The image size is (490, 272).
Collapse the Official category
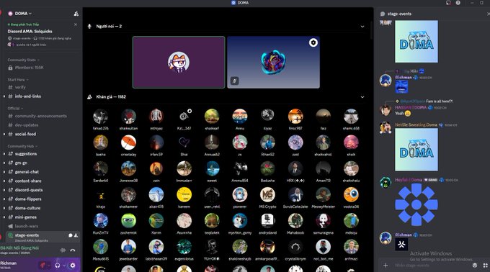click(15, 108)
